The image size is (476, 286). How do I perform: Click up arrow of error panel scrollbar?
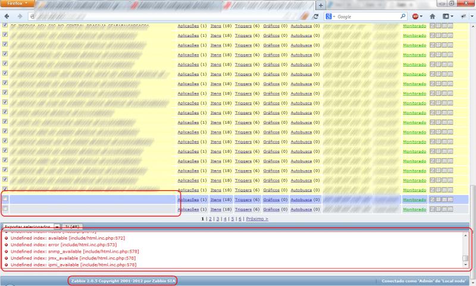[465, 235]
